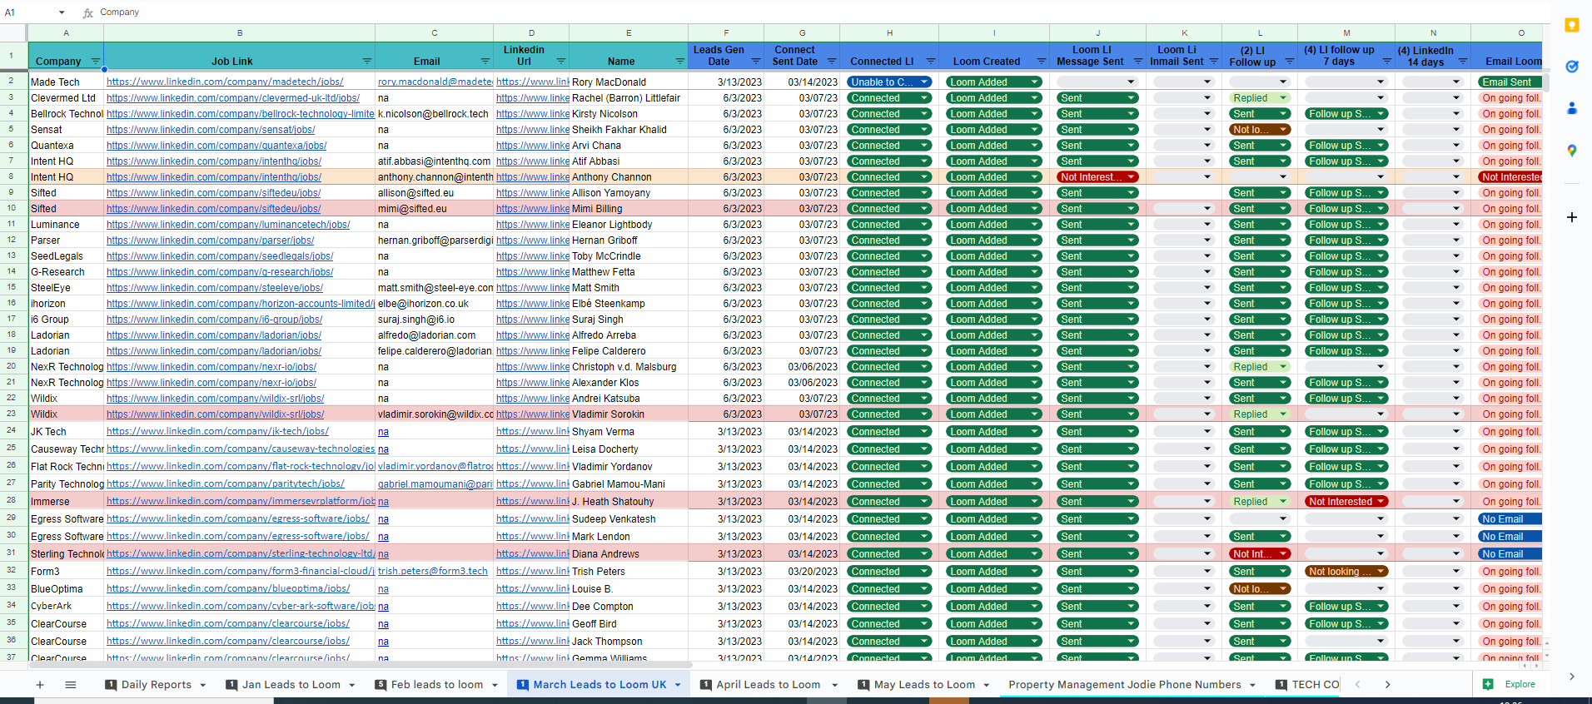Open the 'Unable to C...' dropdown chip
Image resolution: width=1592 pixels, height=704 pixels.
tap(889, 82)
